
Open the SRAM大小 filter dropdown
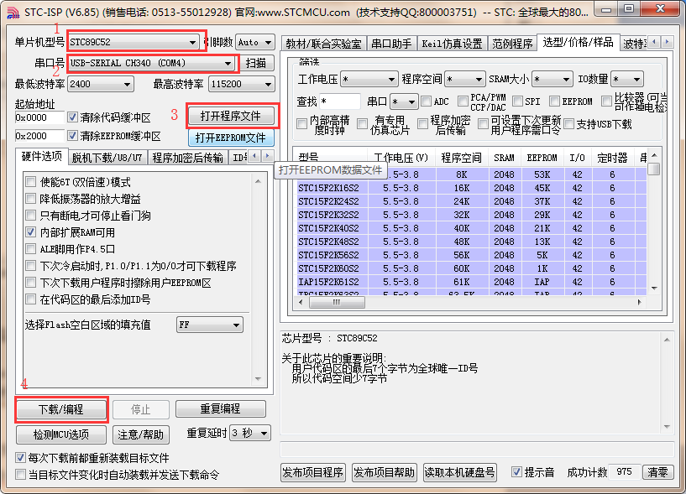point(552,79)
